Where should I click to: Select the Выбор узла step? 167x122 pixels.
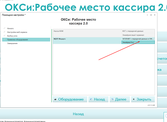[x=12, y=36]
